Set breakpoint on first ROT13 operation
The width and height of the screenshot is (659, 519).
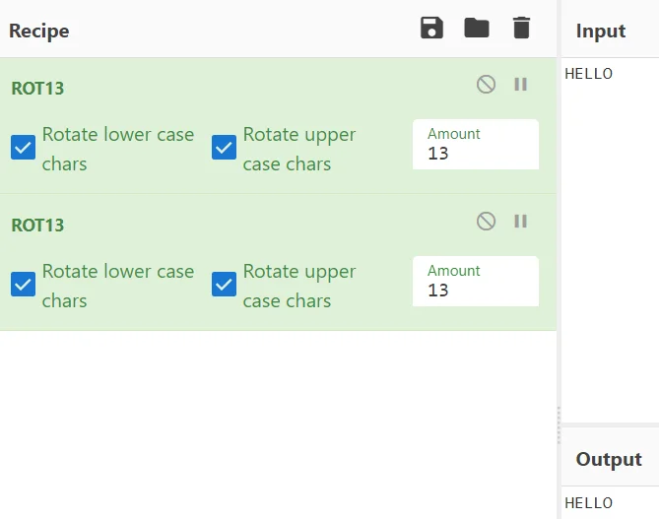521,85
